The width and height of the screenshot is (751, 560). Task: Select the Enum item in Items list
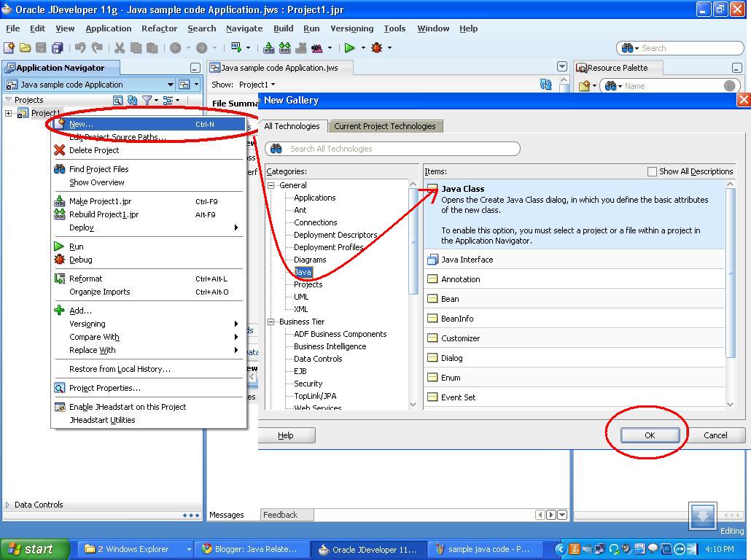click(x=574, y=378)
